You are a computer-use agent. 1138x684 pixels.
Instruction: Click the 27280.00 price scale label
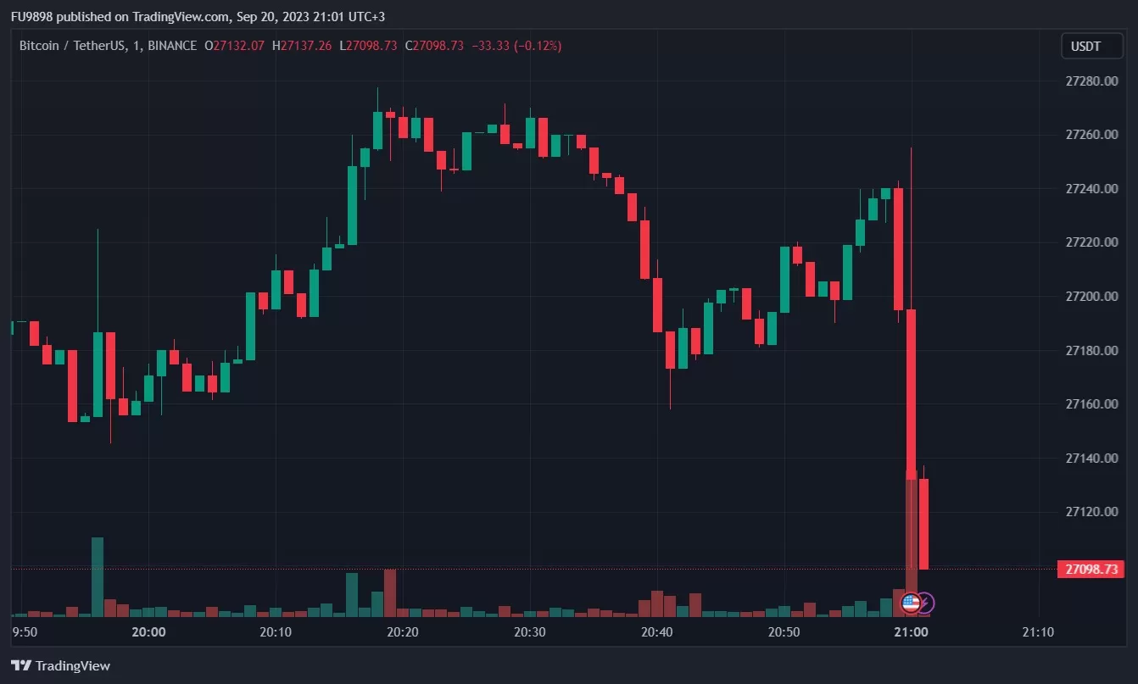tap(1091, 81)
